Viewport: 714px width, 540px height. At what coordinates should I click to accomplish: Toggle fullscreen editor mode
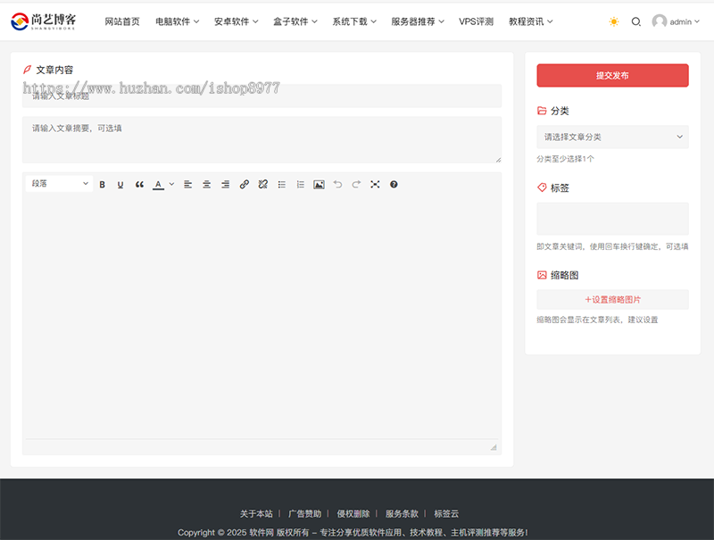375,185
